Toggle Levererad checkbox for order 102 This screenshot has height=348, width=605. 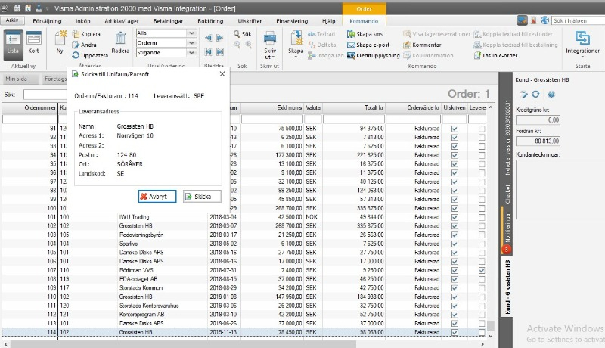click(x=482, y=226)
